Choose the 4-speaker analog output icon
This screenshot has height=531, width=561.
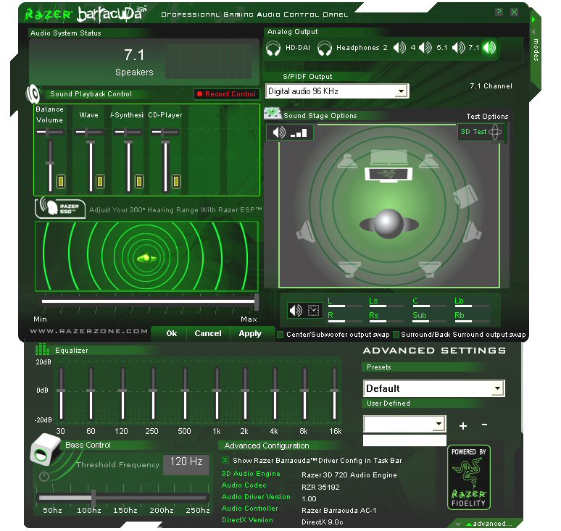pos(425,48)
